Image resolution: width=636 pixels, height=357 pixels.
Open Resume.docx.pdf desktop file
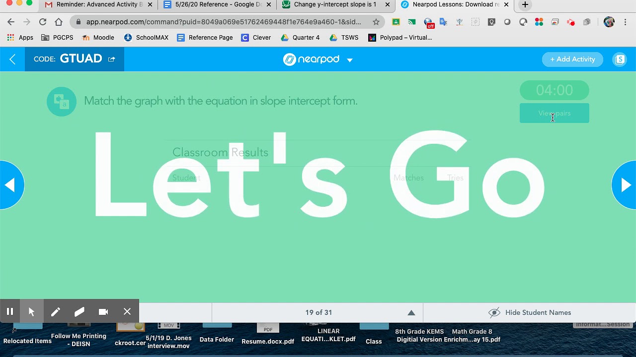click(268, 335)
